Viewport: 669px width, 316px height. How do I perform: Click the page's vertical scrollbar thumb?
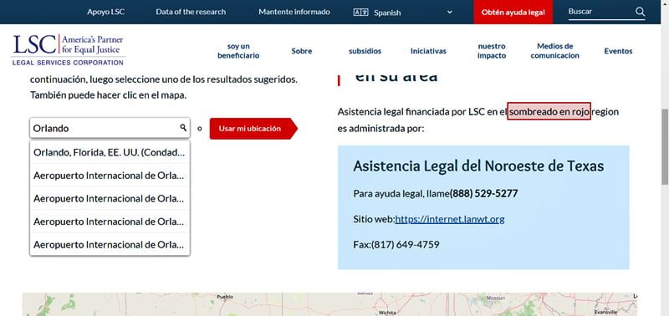[665, 147]
